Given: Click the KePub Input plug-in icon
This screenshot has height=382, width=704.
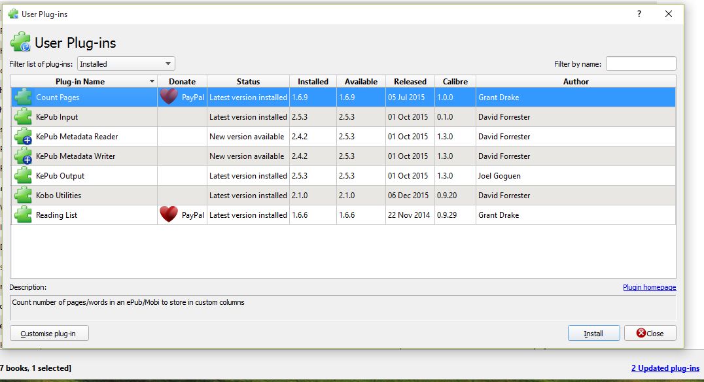Looking at the screenshot, I should coord(23,116).
